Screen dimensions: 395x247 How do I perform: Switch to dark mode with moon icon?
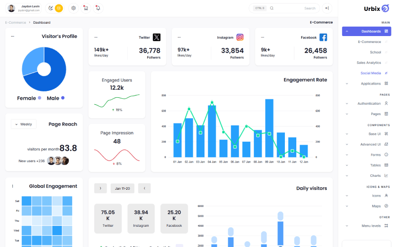[x=51, y=8]
